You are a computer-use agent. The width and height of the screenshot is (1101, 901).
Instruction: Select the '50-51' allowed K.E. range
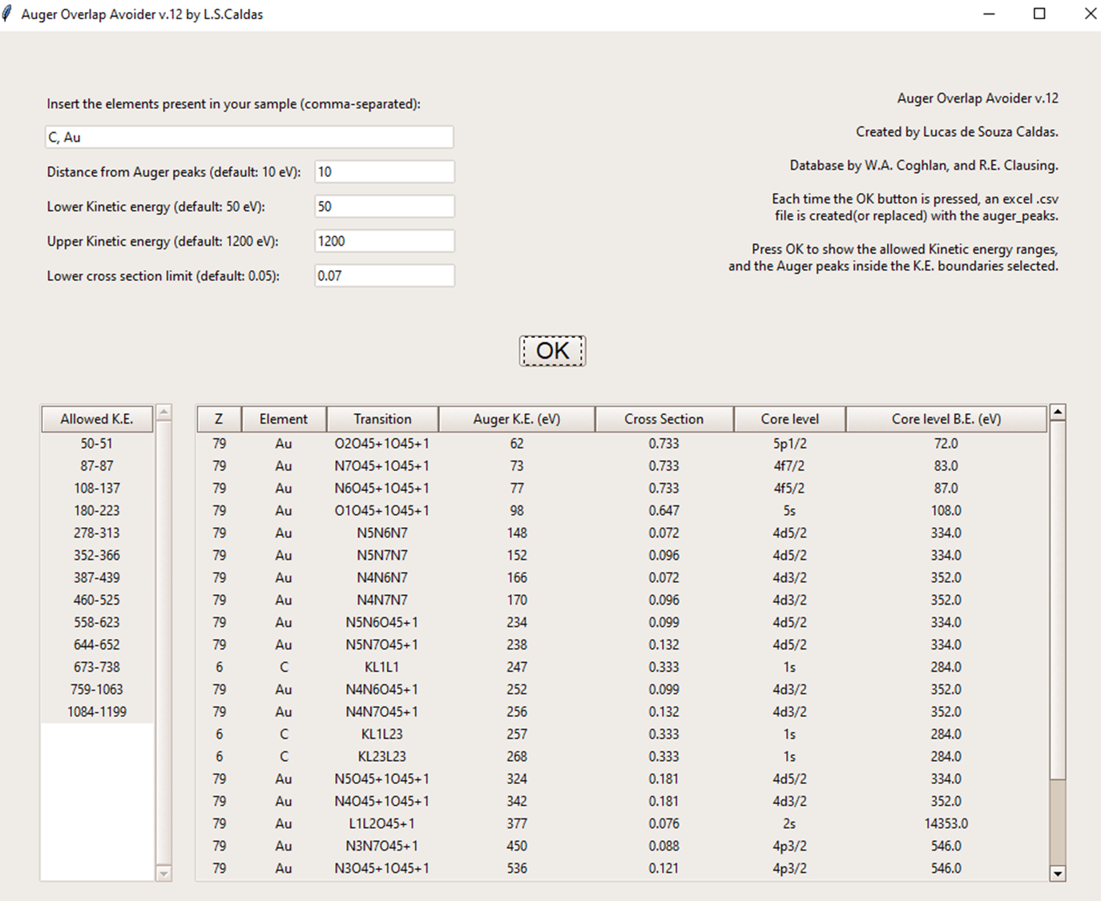tap(96, 442)
